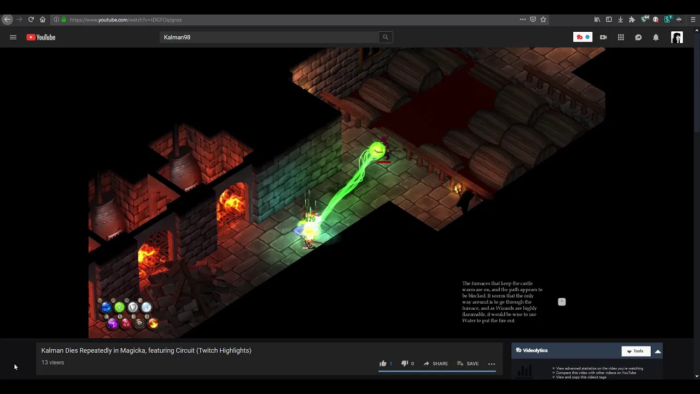Click the 13 views text

coord(52,362)
